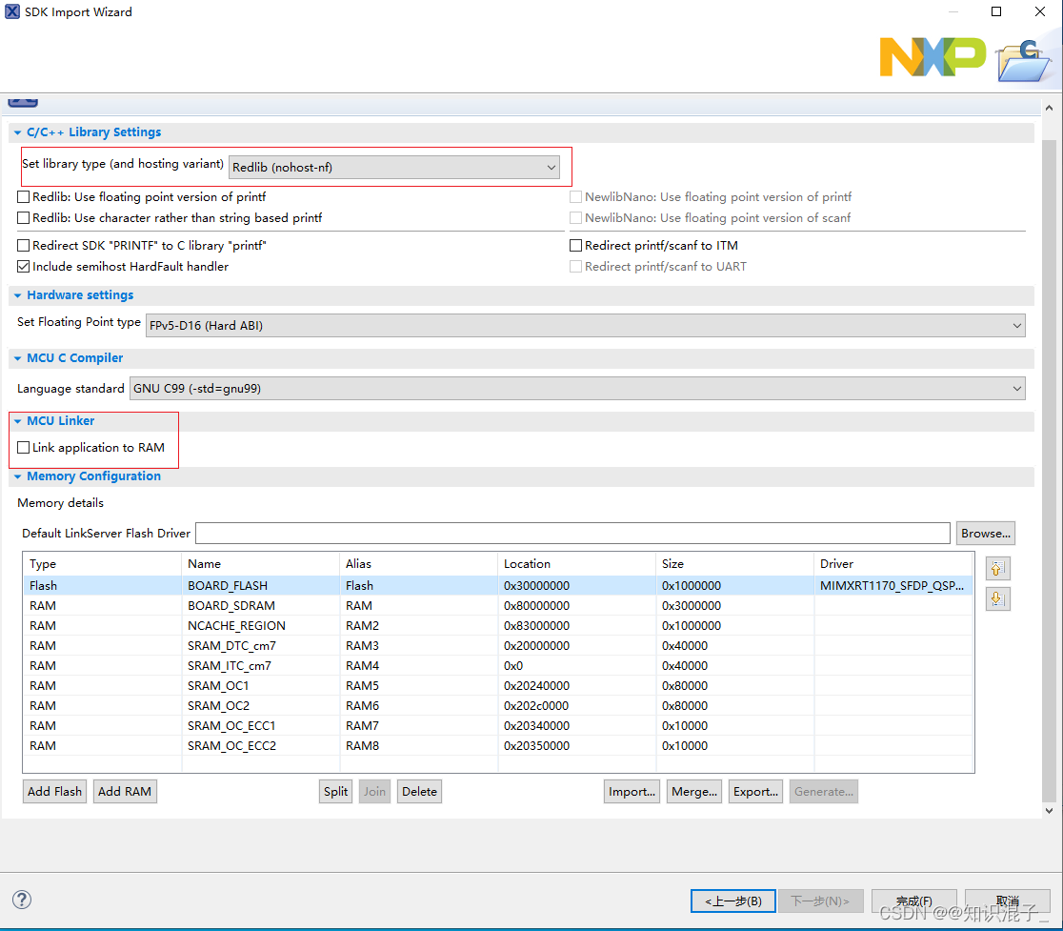The width and height of the screenshot is (1063, 931).
Task: Collapse MCU Linker section
Action: (x=18, y=421)
